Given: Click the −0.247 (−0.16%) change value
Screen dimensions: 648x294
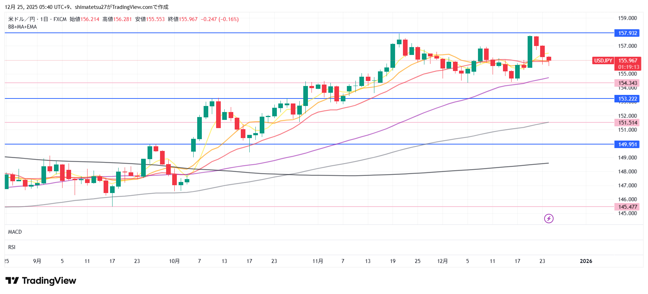Looking at the screenshot, I should [220, 19].
